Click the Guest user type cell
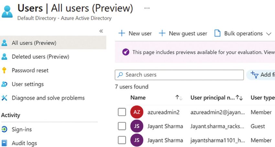This screenshot has height=147, width=275. (258, 126)
